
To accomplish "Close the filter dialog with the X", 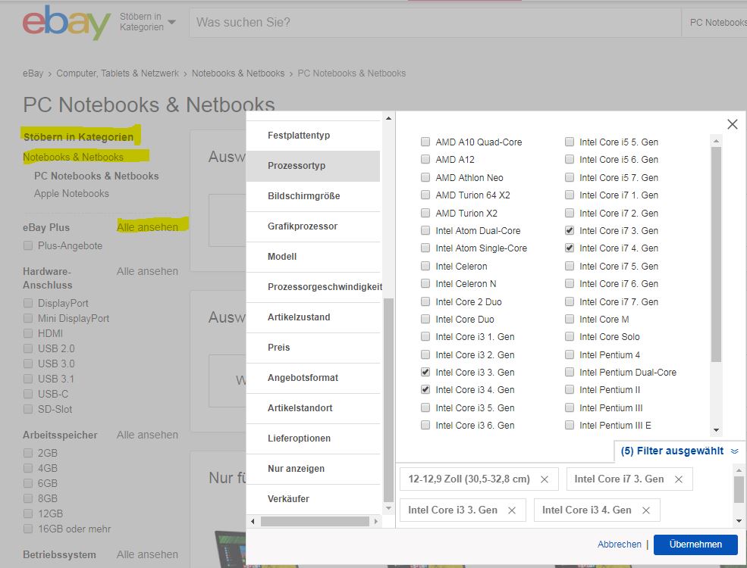I will 731,123.
